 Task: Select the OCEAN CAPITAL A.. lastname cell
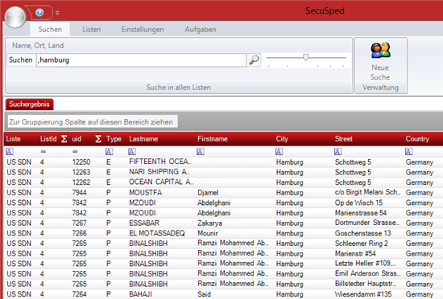[161, 182]
